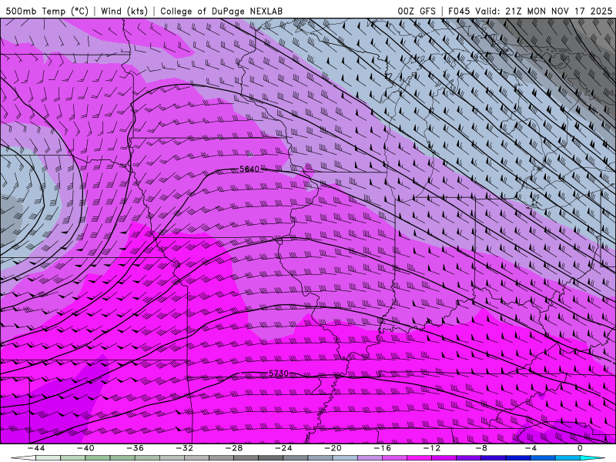616x462 pixels.
Task: Click the -8 colorbar tick label
Action: [x=482, y=448]
